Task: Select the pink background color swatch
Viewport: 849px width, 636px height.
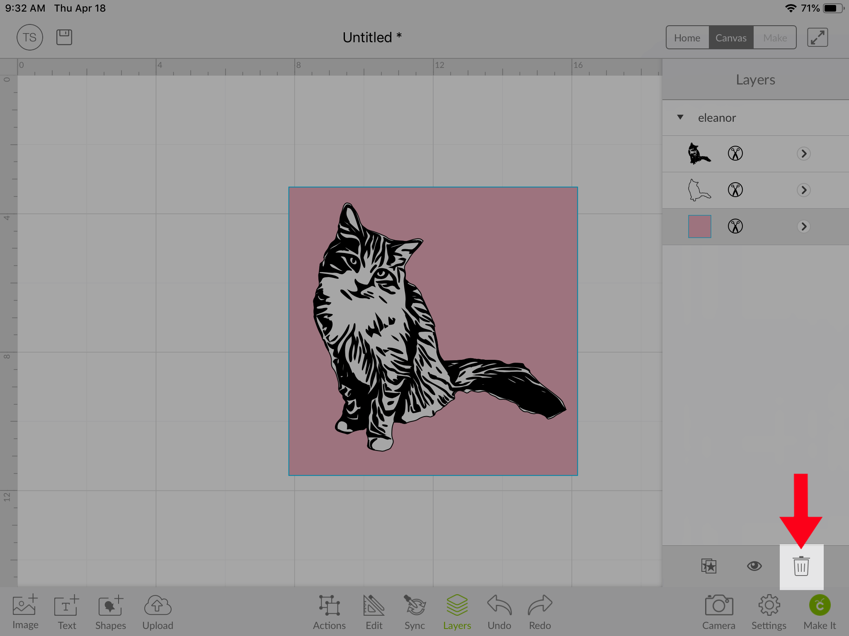Action: pos(699,226)
